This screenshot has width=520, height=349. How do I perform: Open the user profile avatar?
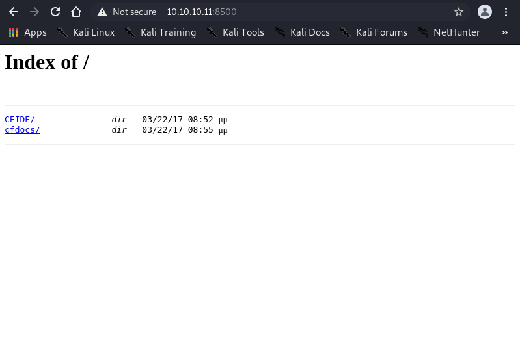[x=484, y=12]
